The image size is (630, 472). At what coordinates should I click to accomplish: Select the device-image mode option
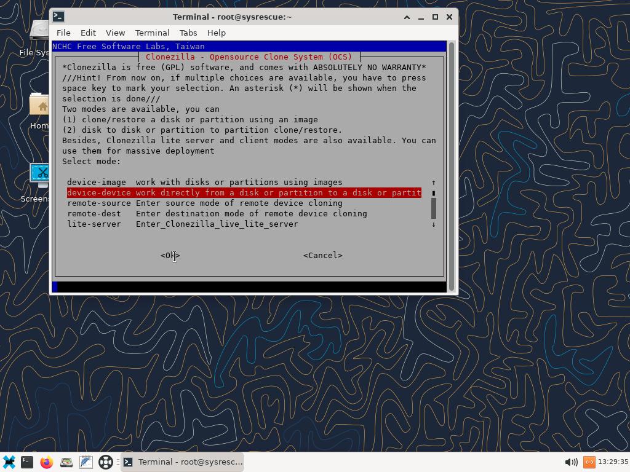(x=204, y=183)
